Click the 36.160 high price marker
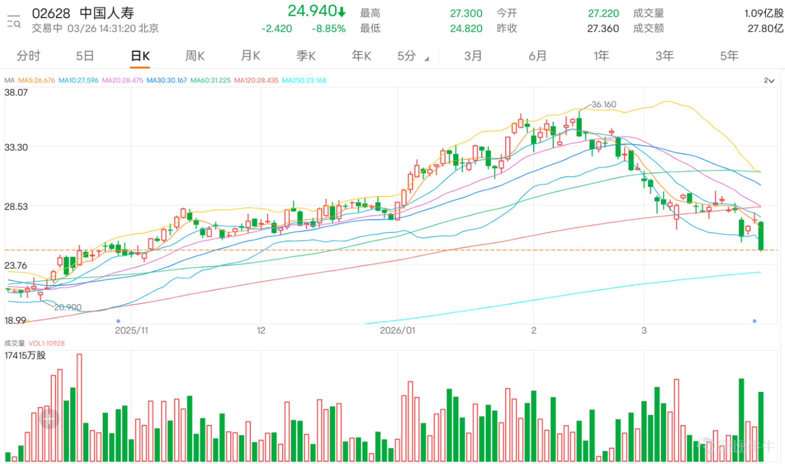The image size is (785, 464). (603, 104)
